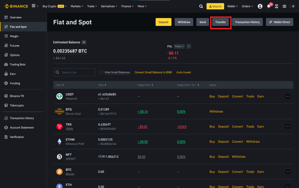Open the apps grid menu icon
299x188 pixels.
coord(33,6)
